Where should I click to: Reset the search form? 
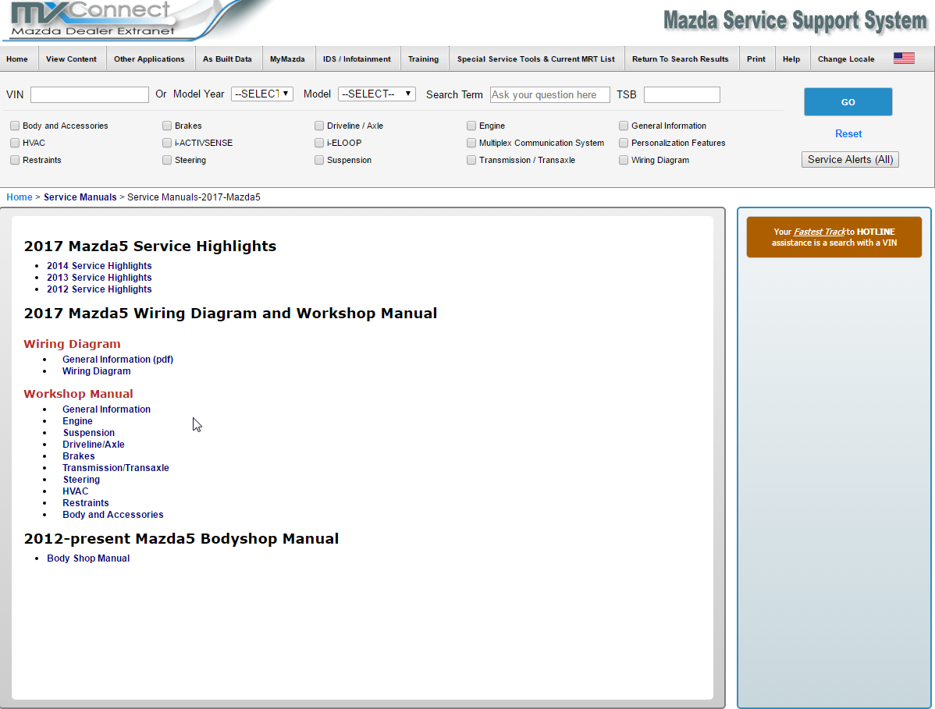pyautogui.click(x=848, y=133)
